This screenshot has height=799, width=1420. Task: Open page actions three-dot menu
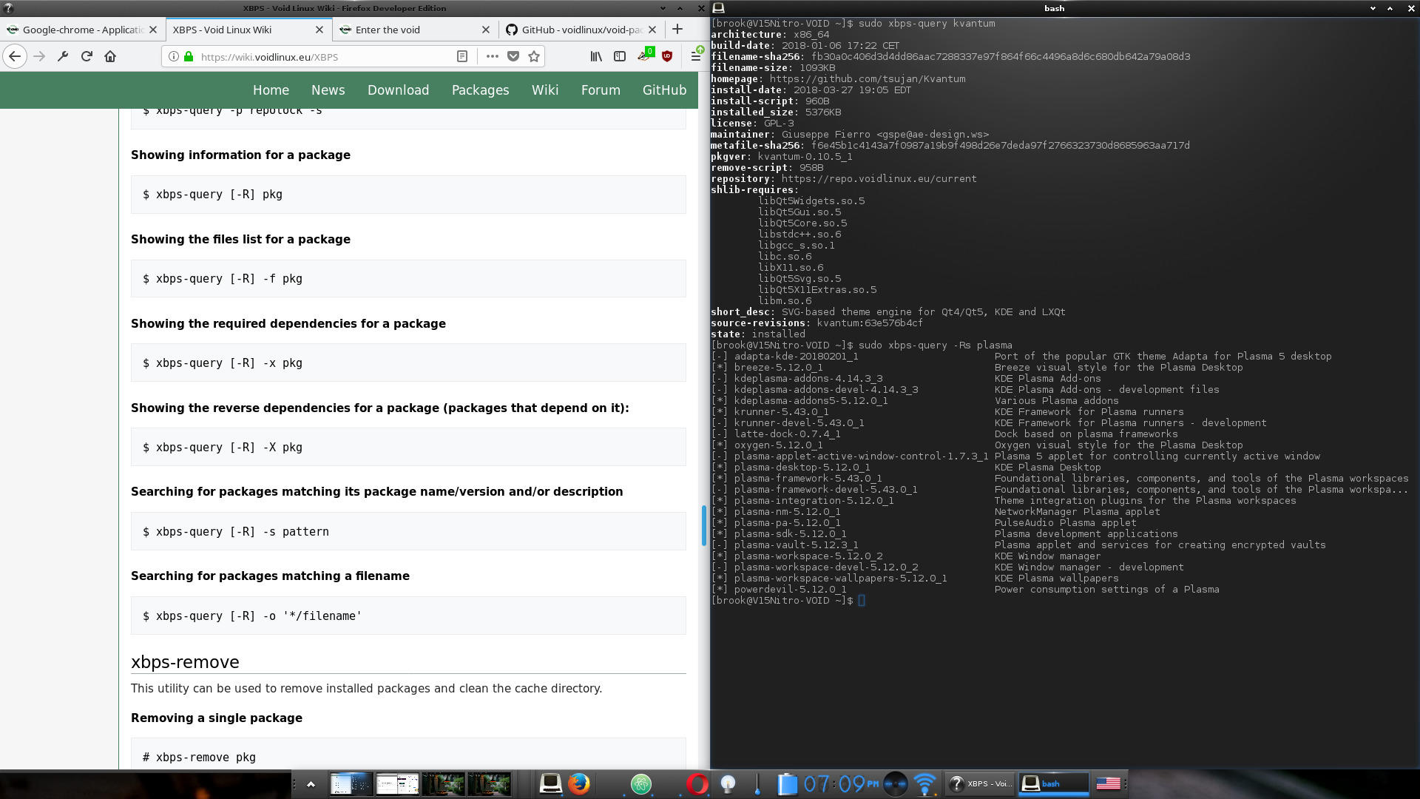[492, 56]
